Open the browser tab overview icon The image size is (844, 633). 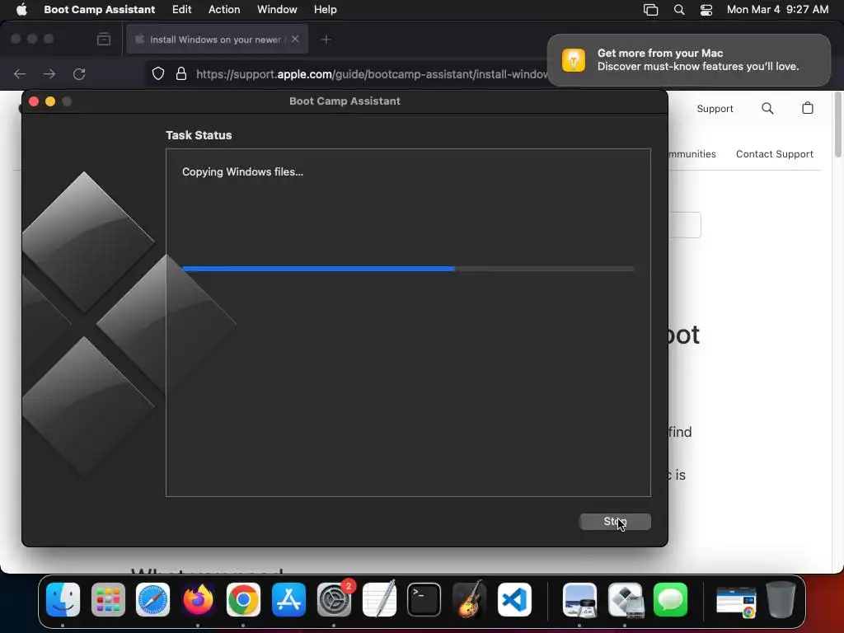(x=104, y=39)
